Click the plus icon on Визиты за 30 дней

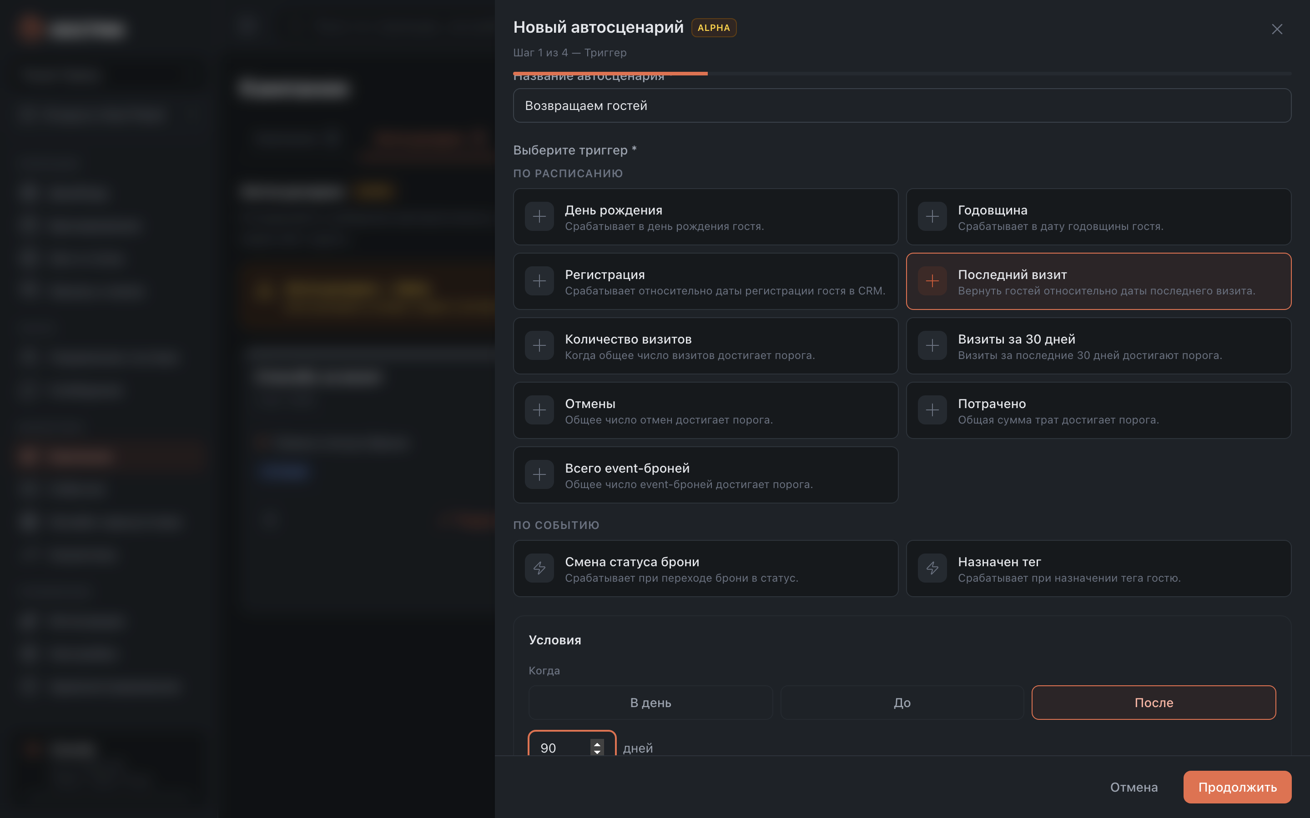[932, 346]
